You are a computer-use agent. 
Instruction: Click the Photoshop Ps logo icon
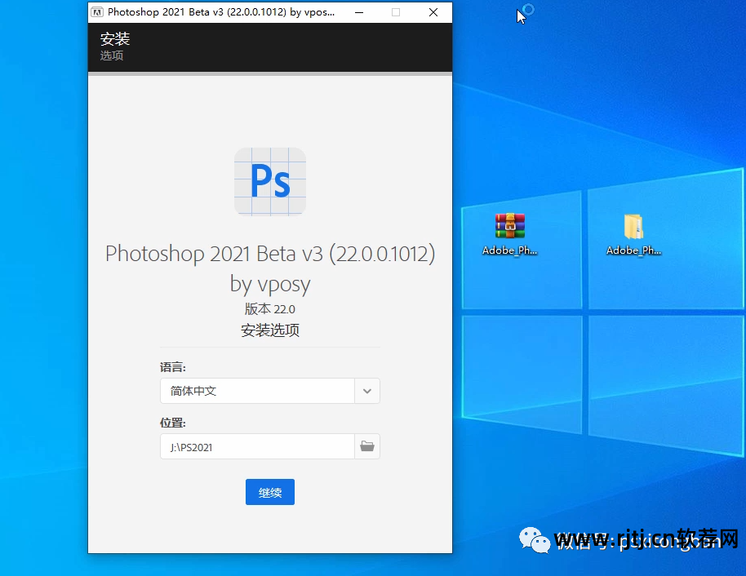270,181
